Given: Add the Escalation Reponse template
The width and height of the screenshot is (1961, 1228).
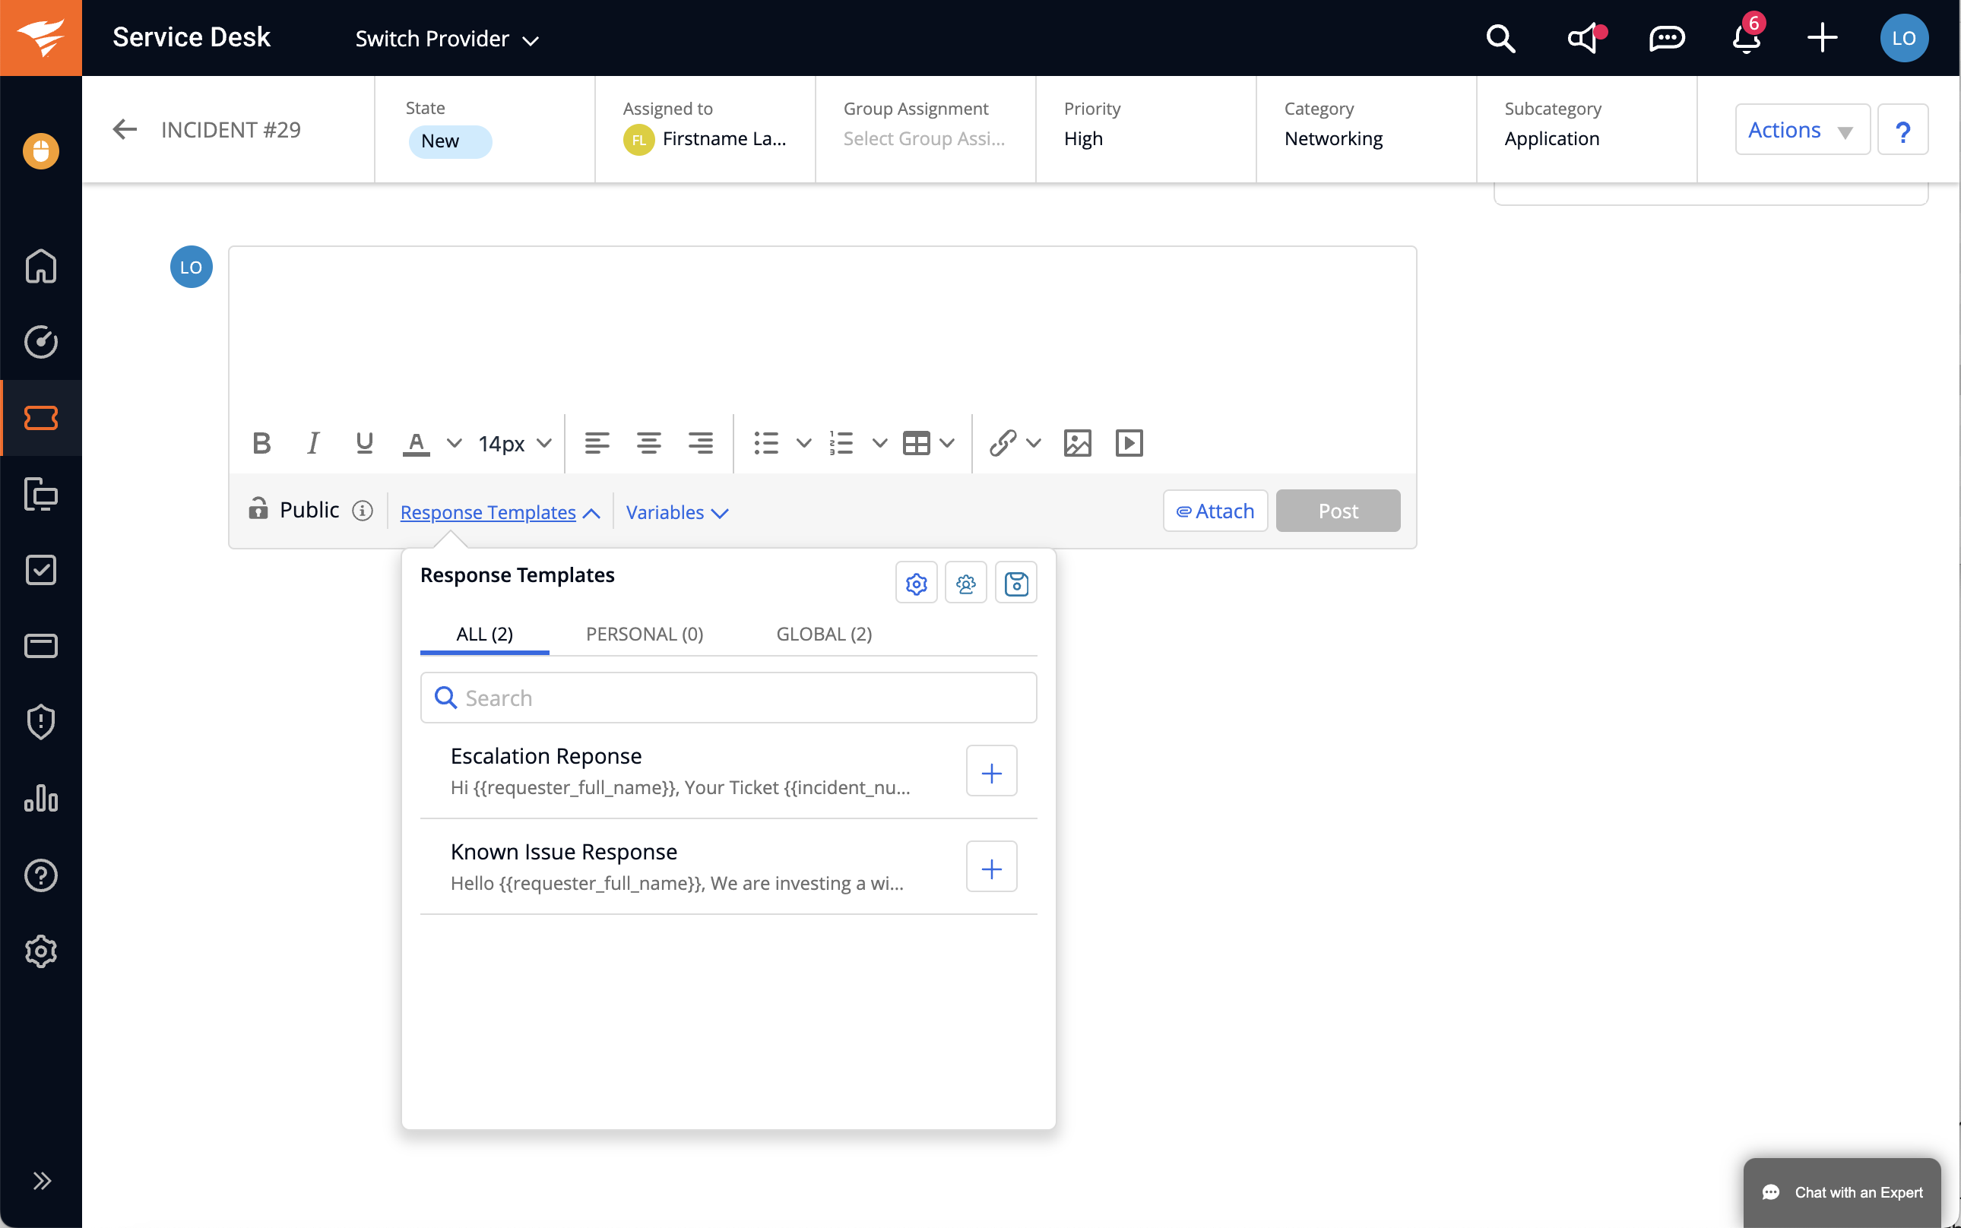Looking at the screenshot, I should 991,771.
